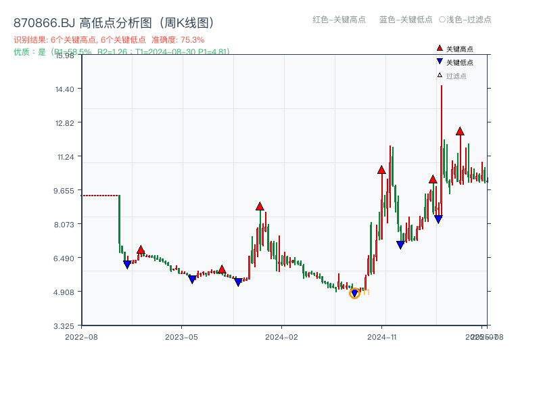
Task: Select the first blue low triangle after 2022-08
Action: [x=126, y=264]
